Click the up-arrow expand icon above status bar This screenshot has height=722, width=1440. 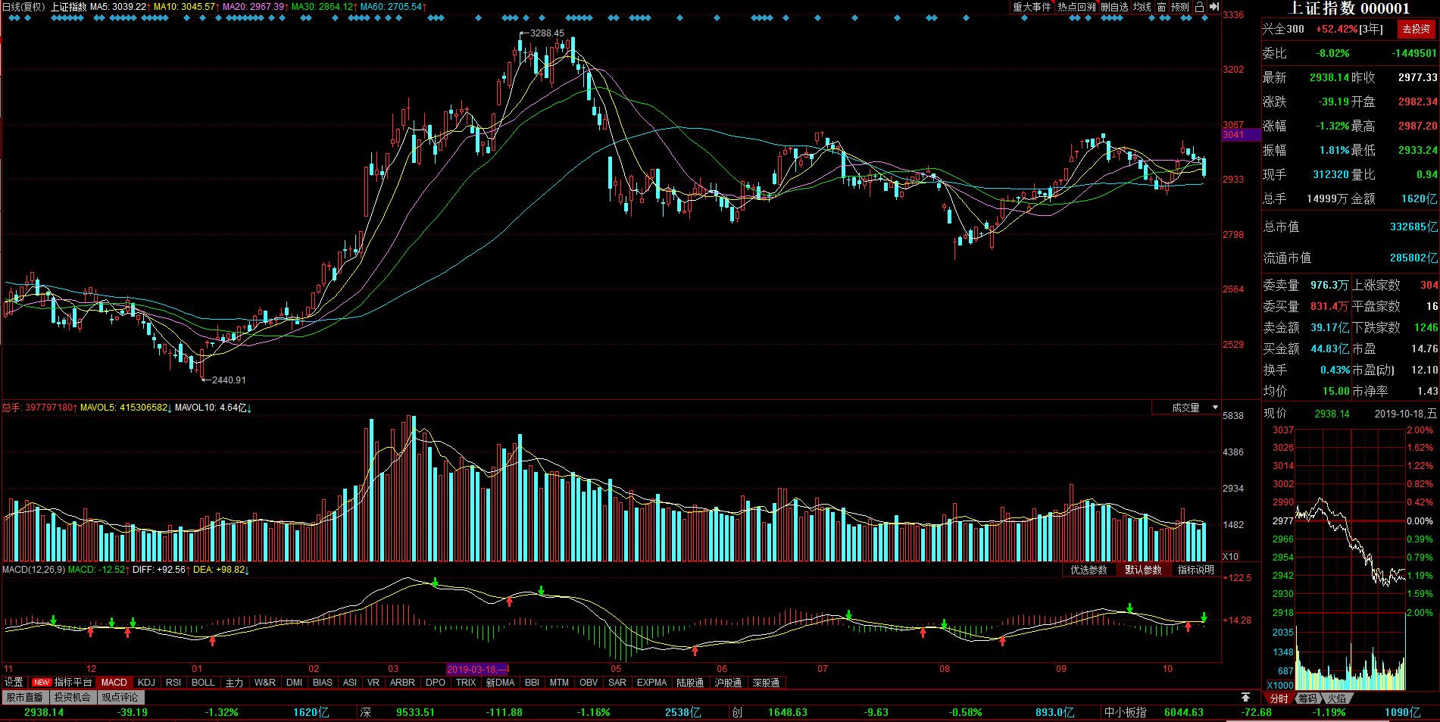click(1245, 697)
